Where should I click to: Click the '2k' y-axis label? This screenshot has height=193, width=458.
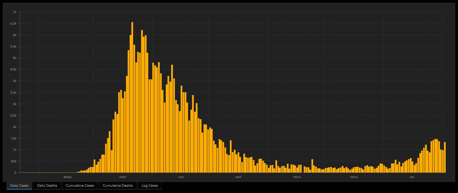click(15, 127)
